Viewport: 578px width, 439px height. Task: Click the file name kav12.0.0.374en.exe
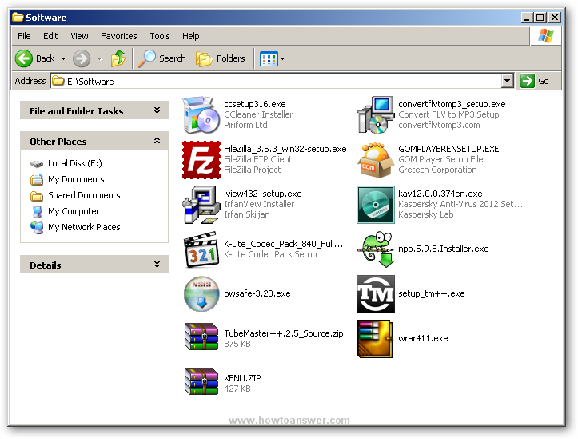coord(440,194)
